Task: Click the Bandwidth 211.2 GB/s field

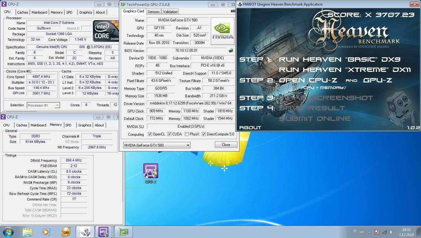Action: tap(219, 96)
